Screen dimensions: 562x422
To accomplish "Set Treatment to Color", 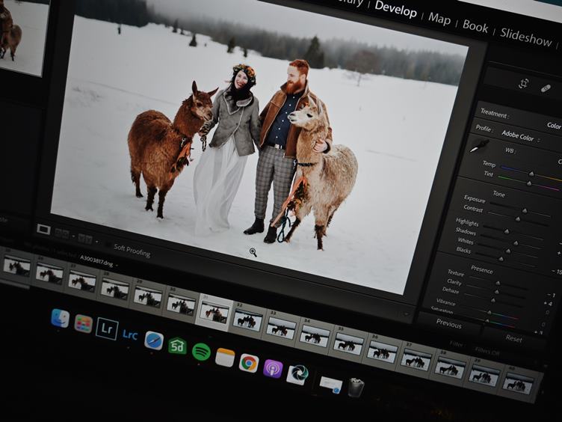I will coord(554,126).
